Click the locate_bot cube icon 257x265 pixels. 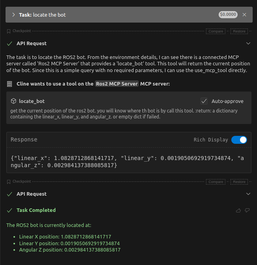pyautogui.click(x=13, y=101)
